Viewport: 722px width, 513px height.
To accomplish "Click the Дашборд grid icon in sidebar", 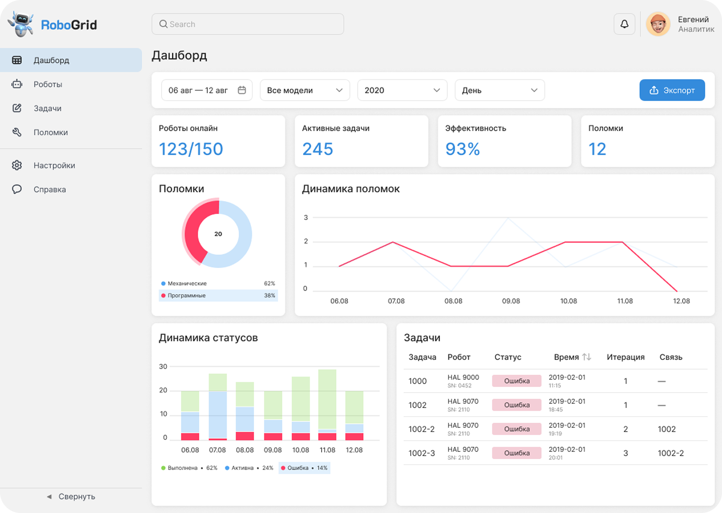I will click(17, 60).
